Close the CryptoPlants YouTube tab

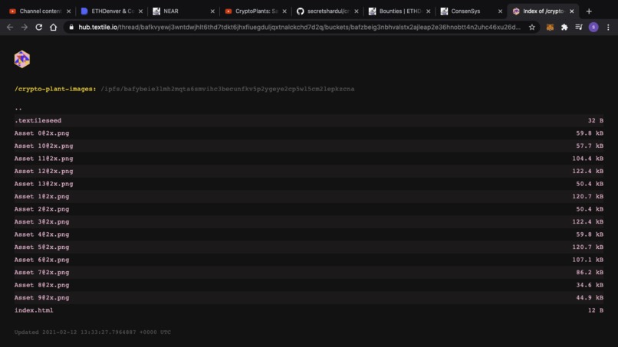(x=284, y=11)
